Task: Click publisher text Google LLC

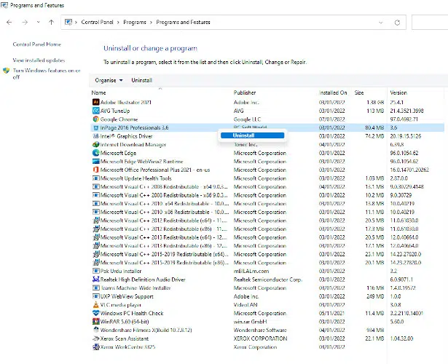Action: (x=247, y=119)
